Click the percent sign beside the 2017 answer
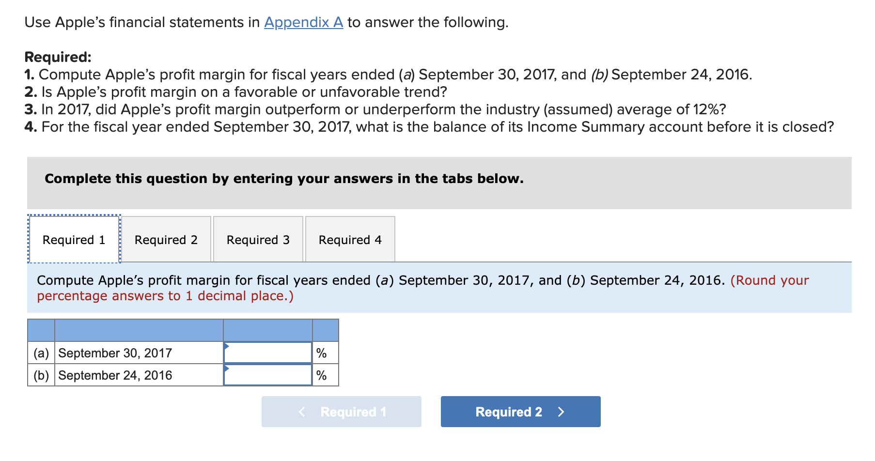The height and width of the screenshot is (461, 875). (321, 353)
